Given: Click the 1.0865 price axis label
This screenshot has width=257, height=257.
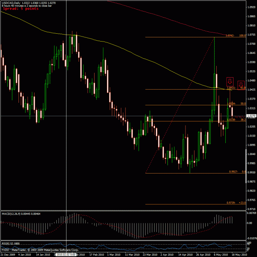Looking at the screenshot, I should (252, 16).
